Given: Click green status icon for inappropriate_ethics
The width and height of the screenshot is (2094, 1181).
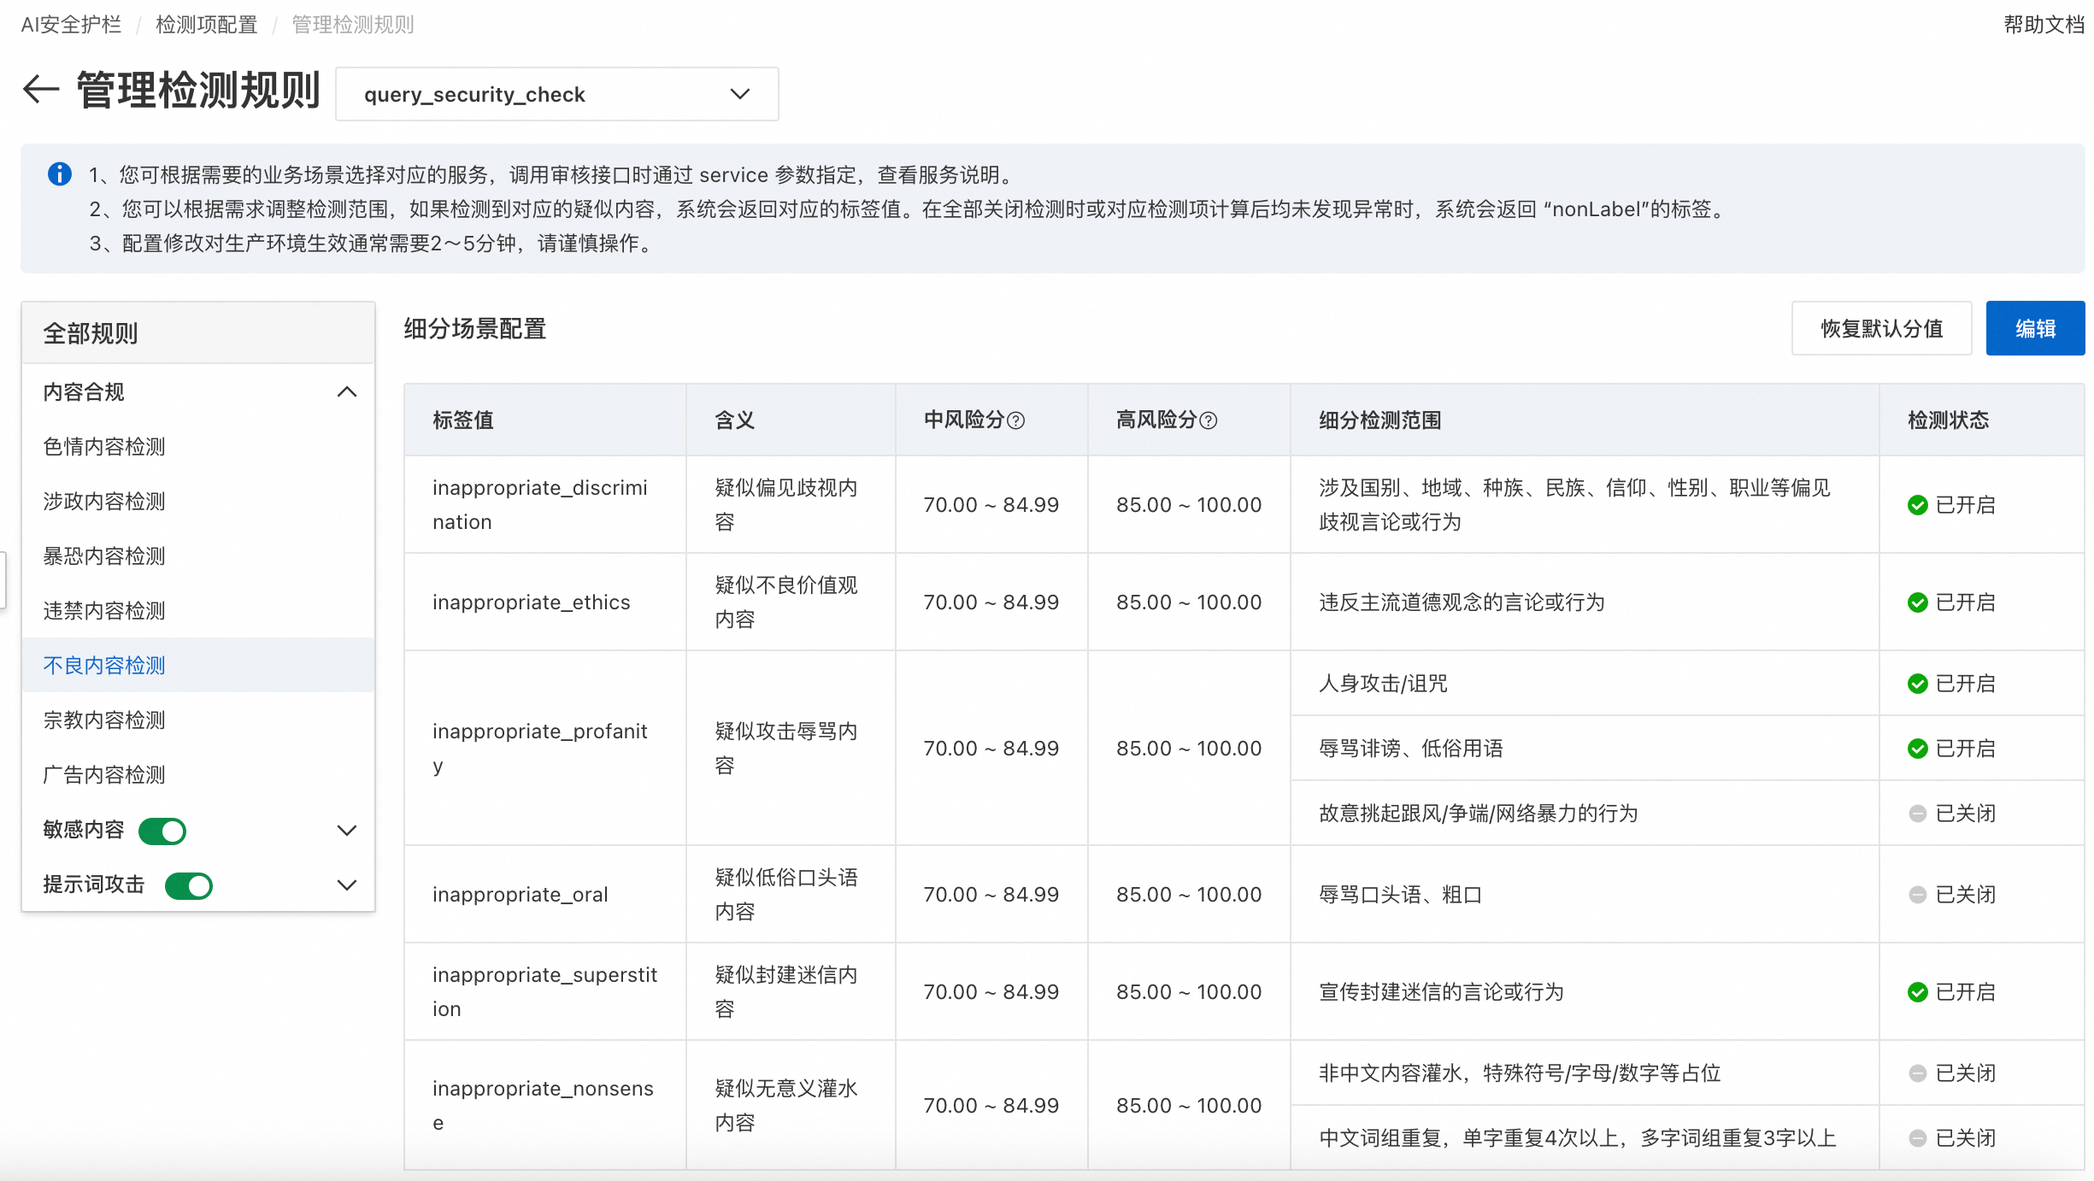Looking at the screenshot, I should (1917, 602).
